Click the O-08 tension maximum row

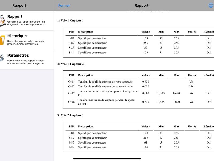point(140,102)
